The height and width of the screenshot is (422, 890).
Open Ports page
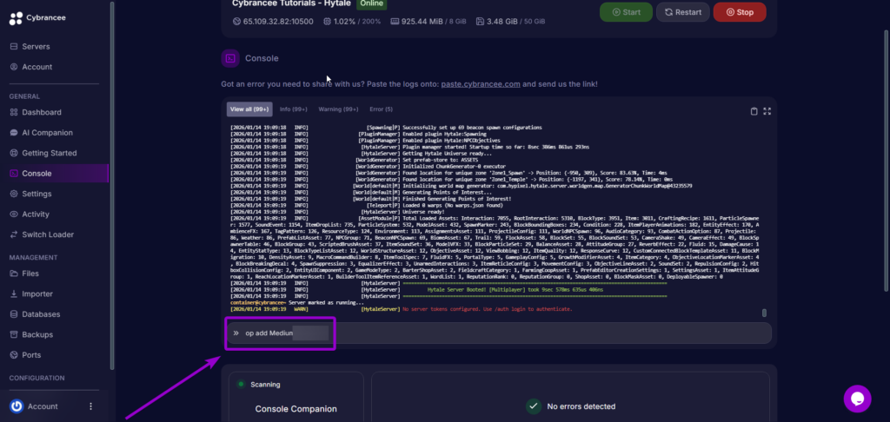point(31,355)
